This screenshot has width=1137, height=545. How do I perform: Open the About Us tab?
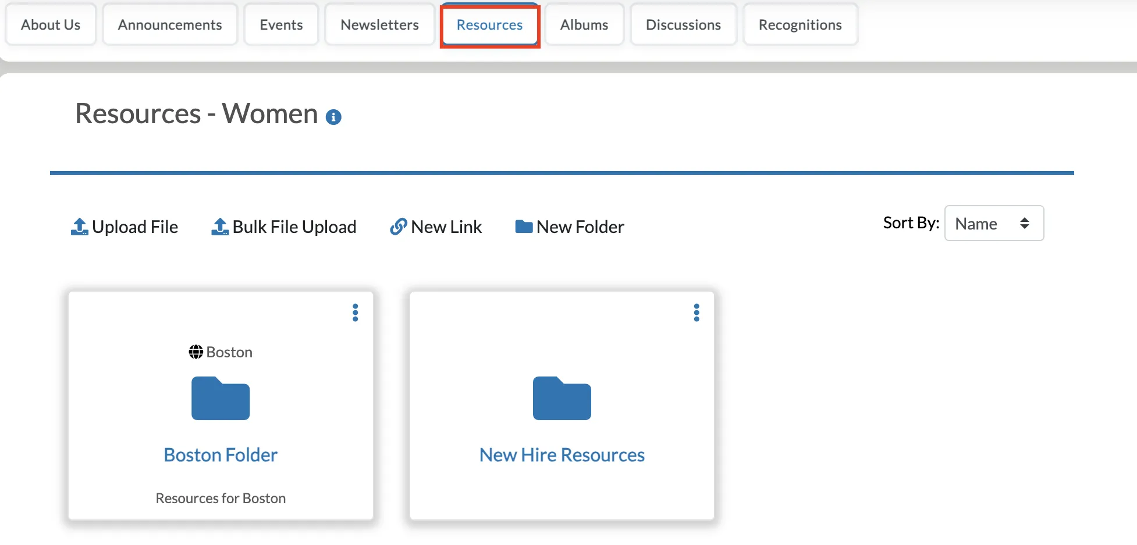pos(51,25)
